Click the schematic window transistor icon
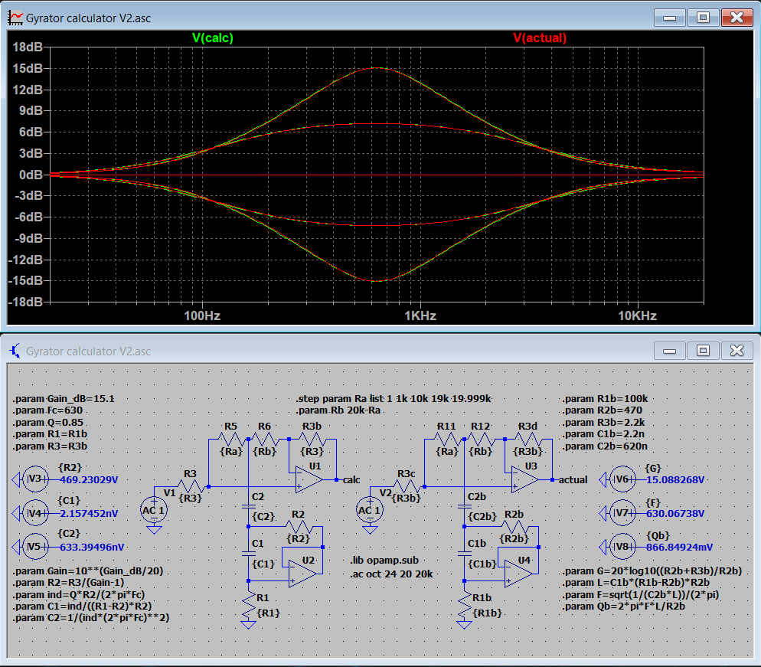 pos(15,351)
